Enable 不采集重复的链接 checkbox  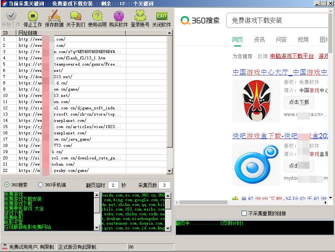click(244, 213)
